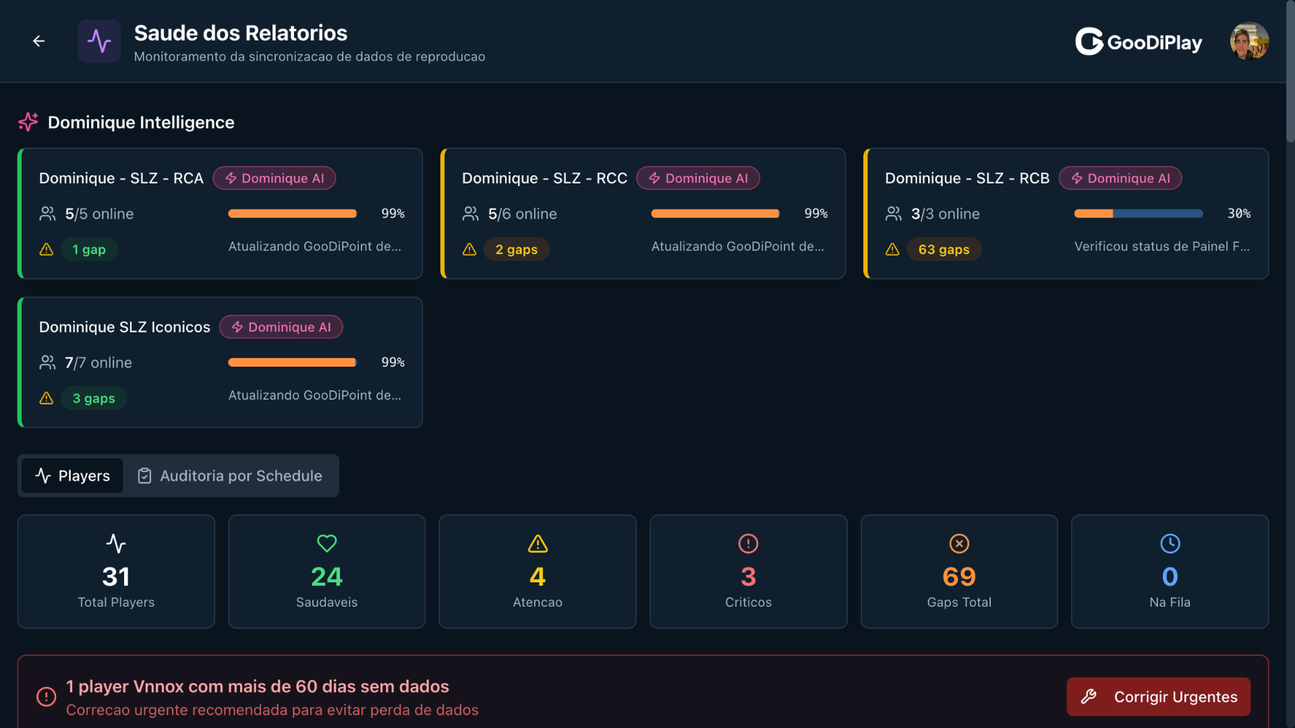Click the exclamation circle icon above Criticos
This screenshot has width=1295, height=728.
coord(749,543)
